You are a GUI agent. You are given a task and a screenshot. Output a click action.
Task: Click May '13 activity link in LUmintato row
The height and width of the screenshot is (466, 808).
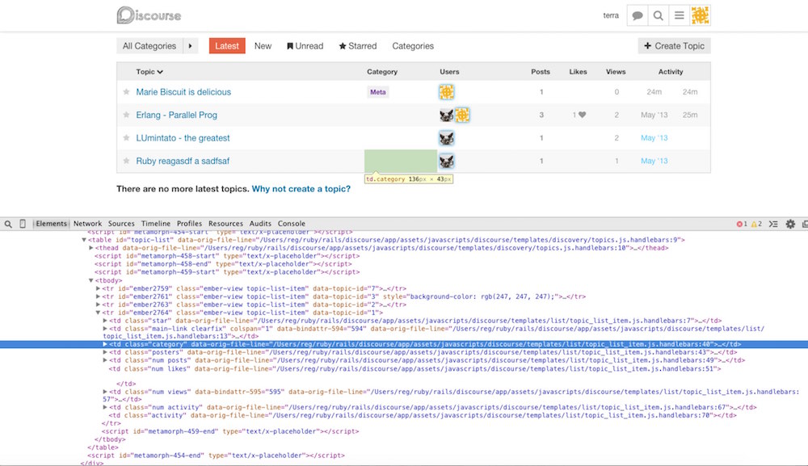click(x=654, y=138)
